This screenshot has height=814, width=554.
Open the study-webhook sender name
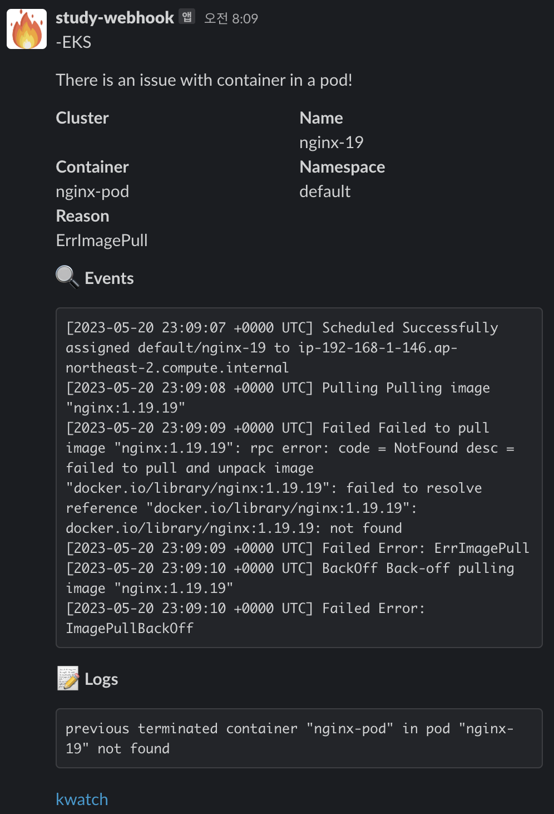(115, 18)
